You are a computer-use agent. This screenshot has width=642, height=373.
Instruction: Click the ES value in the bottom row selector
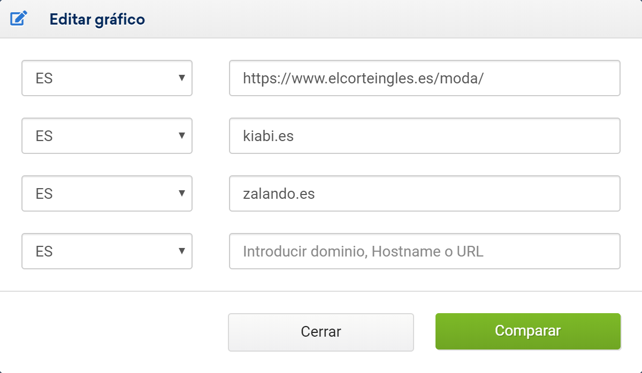pyautogui.click(x=44, y=252)
